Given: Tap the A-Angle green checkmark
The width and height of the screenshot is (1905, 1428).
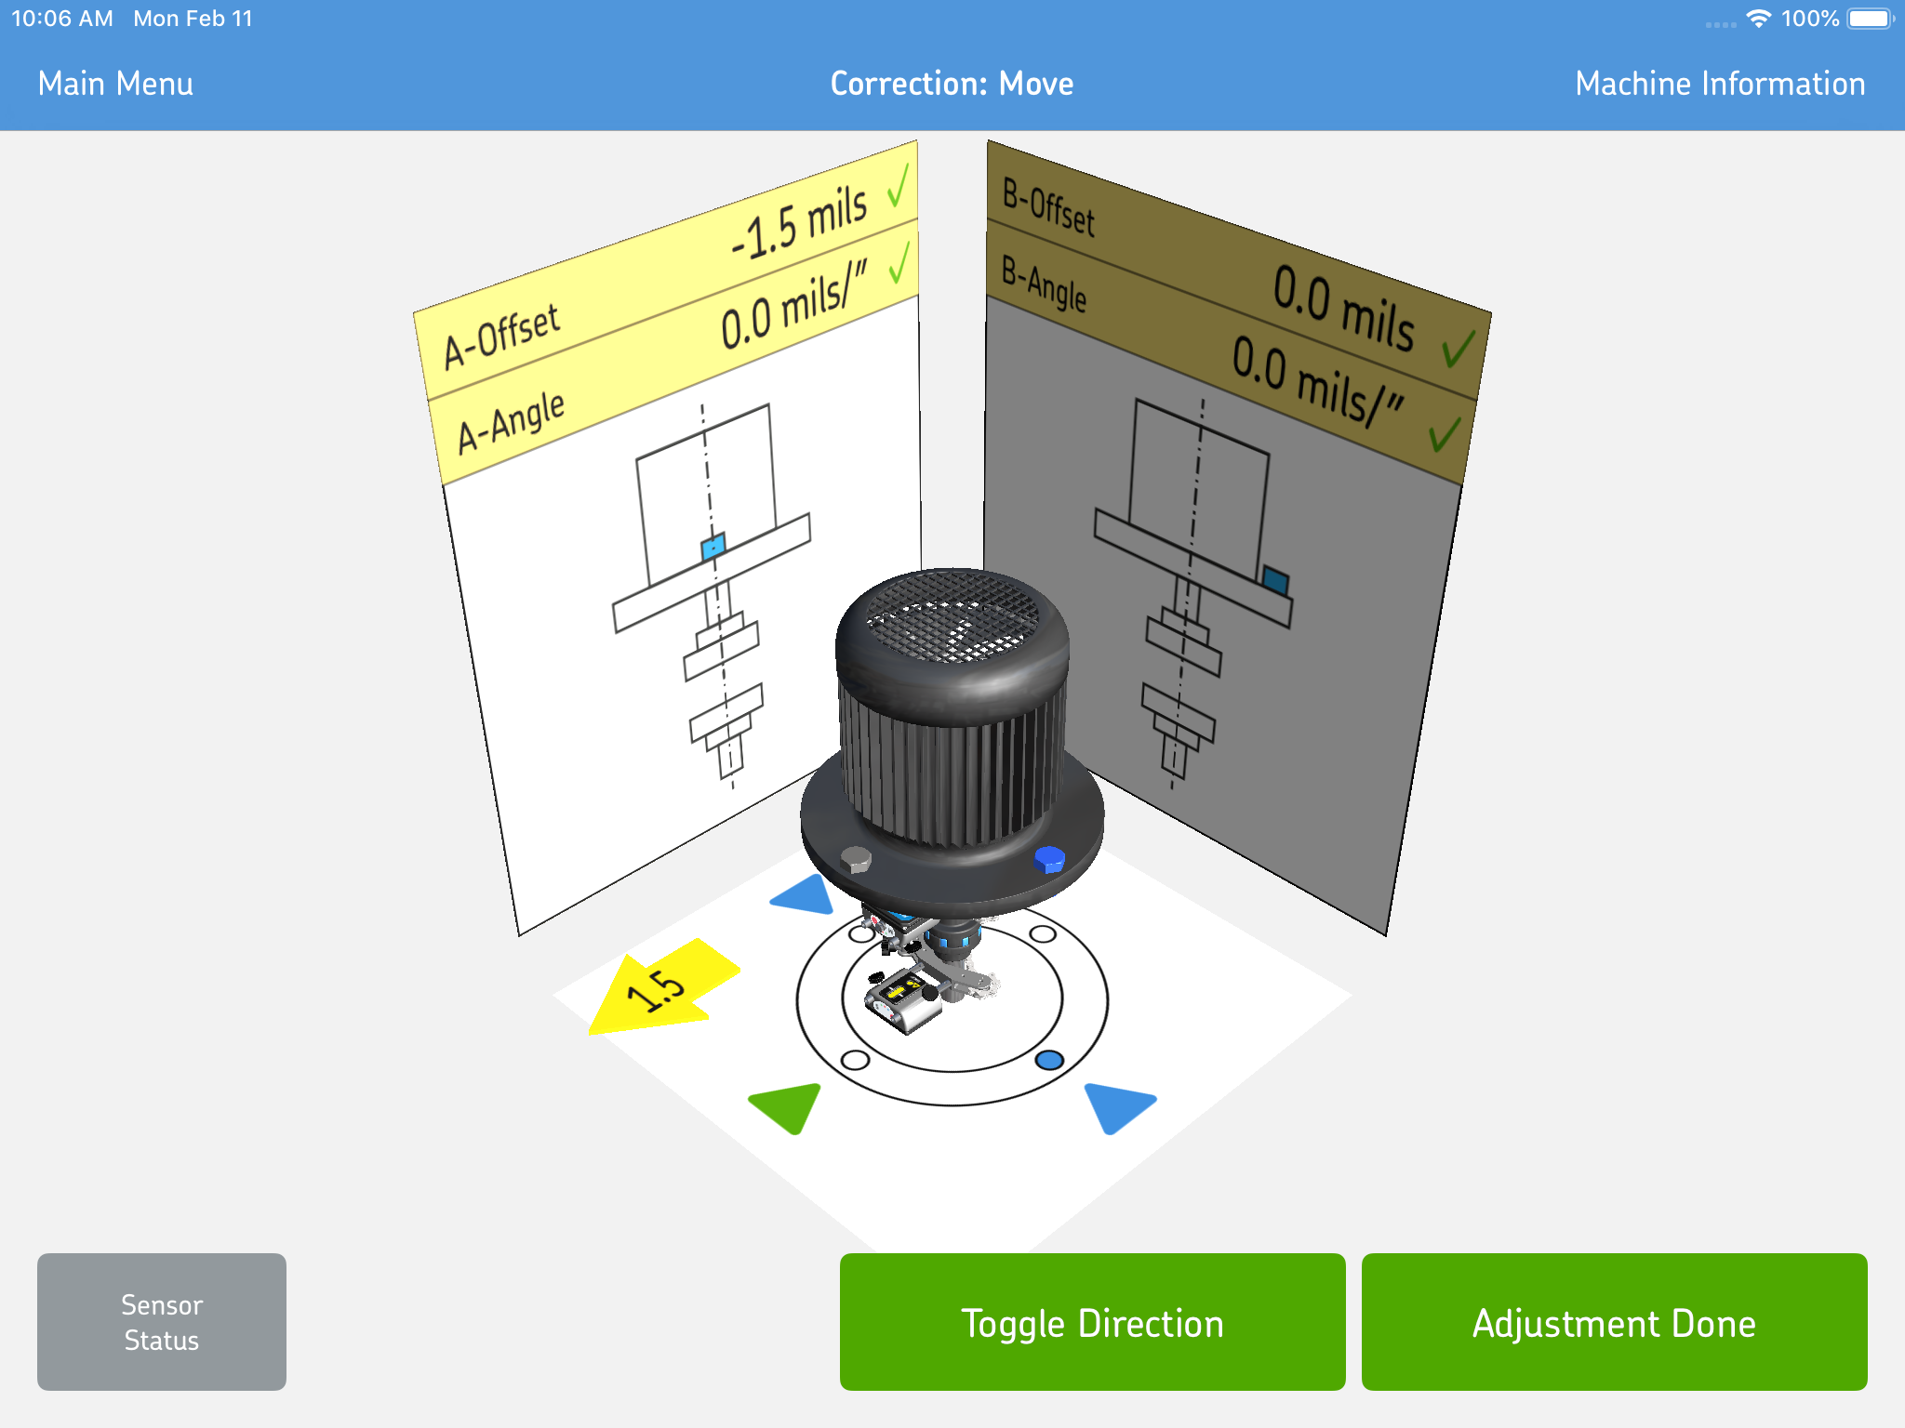Looking at the screenshot, I should (x=899, y=264).
